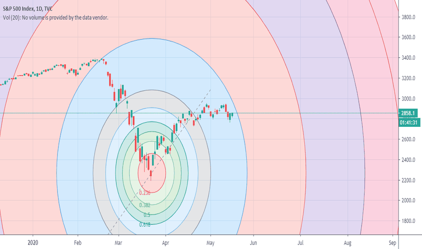Click the 2200.0 price axis label
422x249 pixels.
(408, 180)
